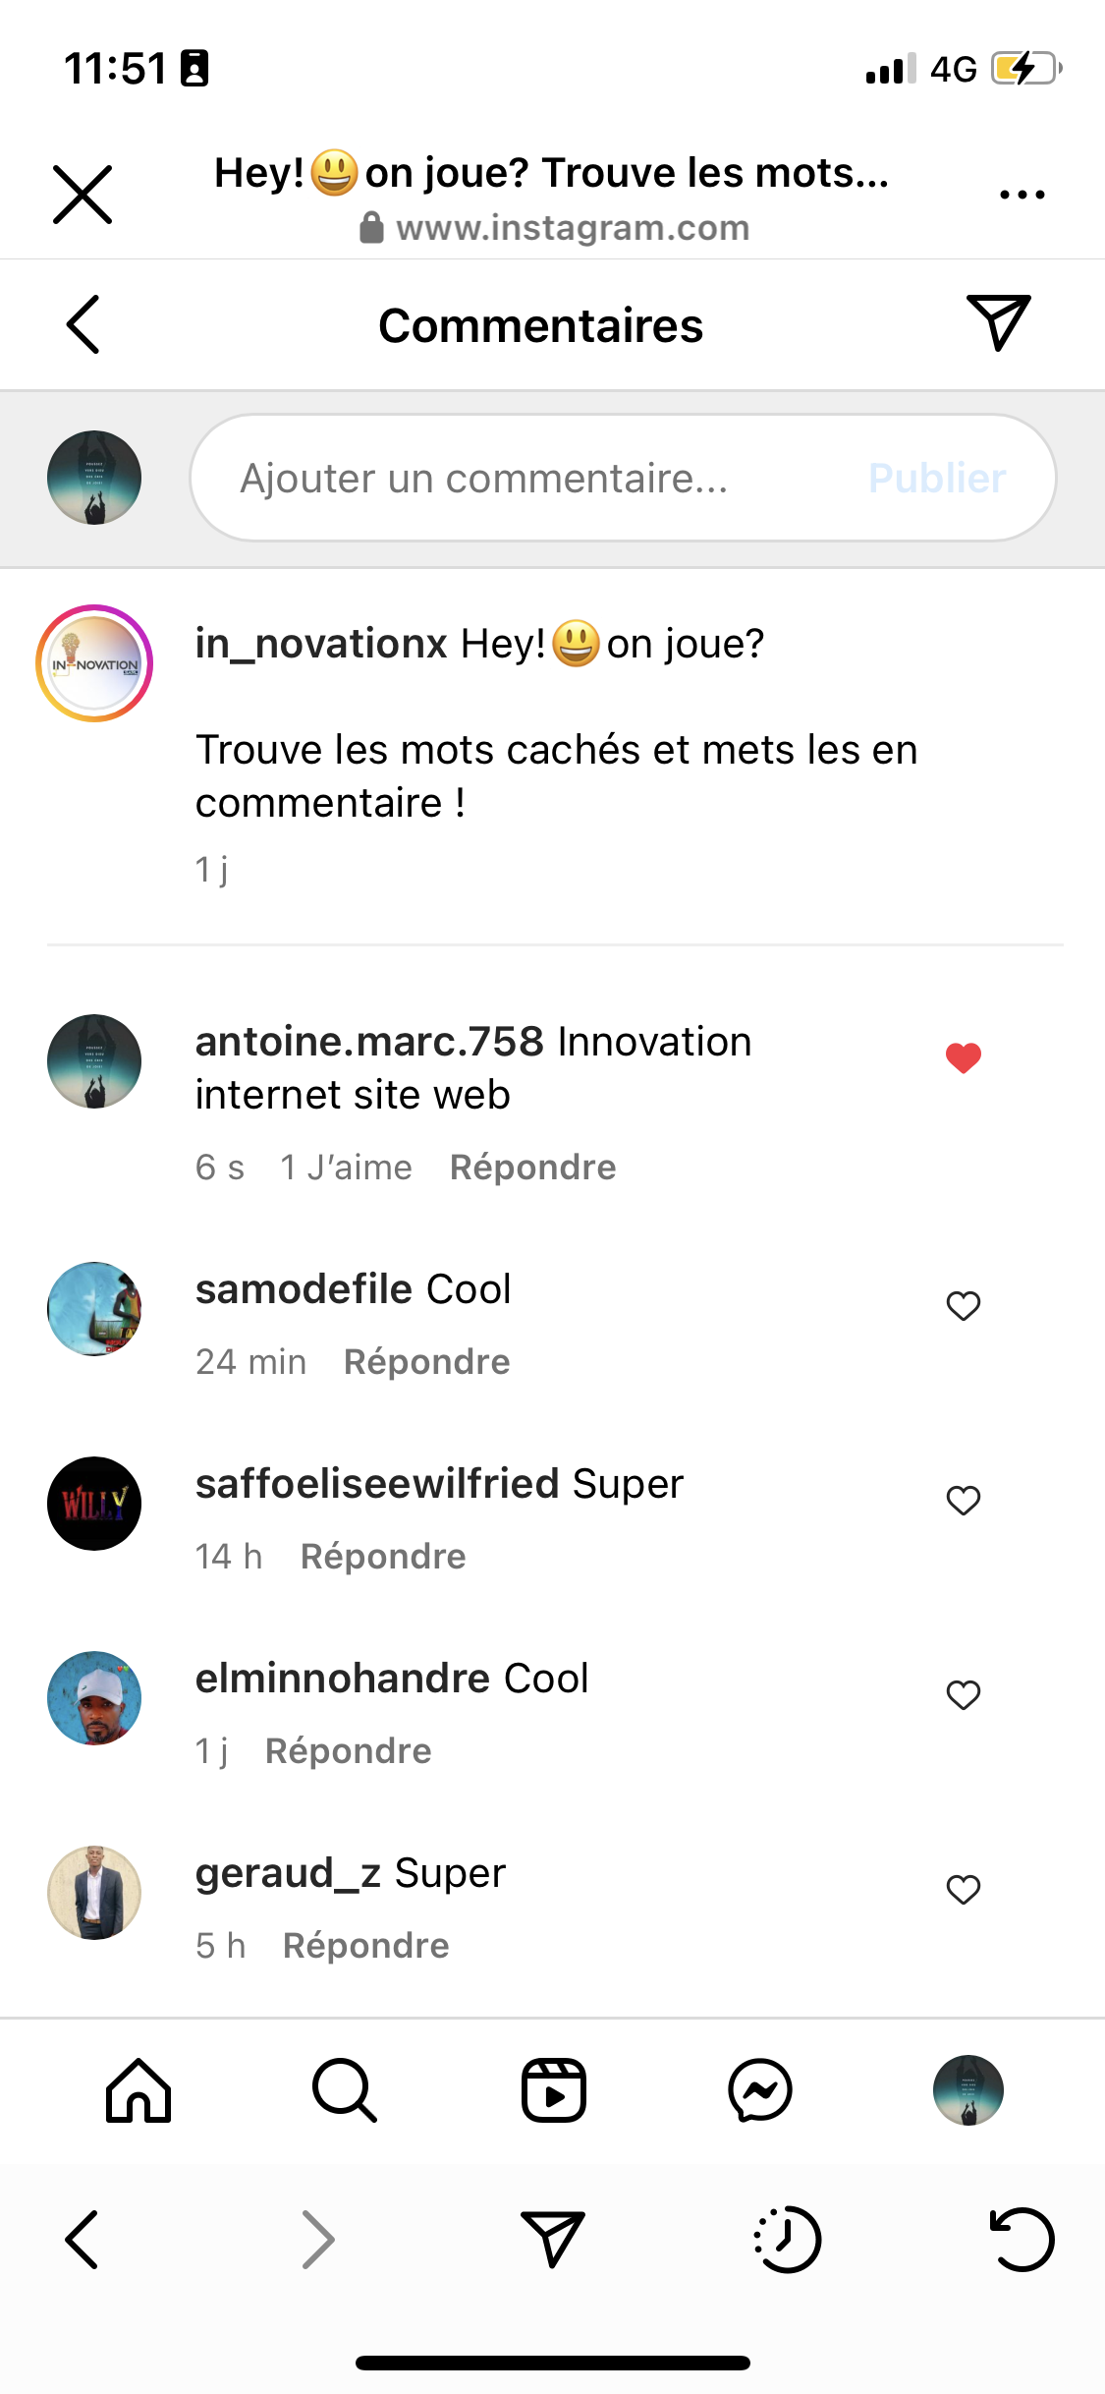
Task: Open the three-dot browser options menu
Action: click(1022, 195)
